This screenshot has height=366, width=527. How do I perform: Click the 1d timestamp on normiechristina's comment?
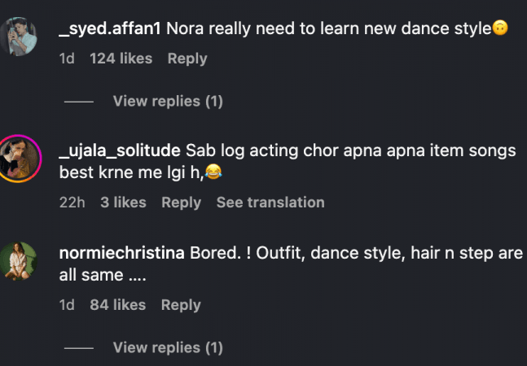[67, 305]
